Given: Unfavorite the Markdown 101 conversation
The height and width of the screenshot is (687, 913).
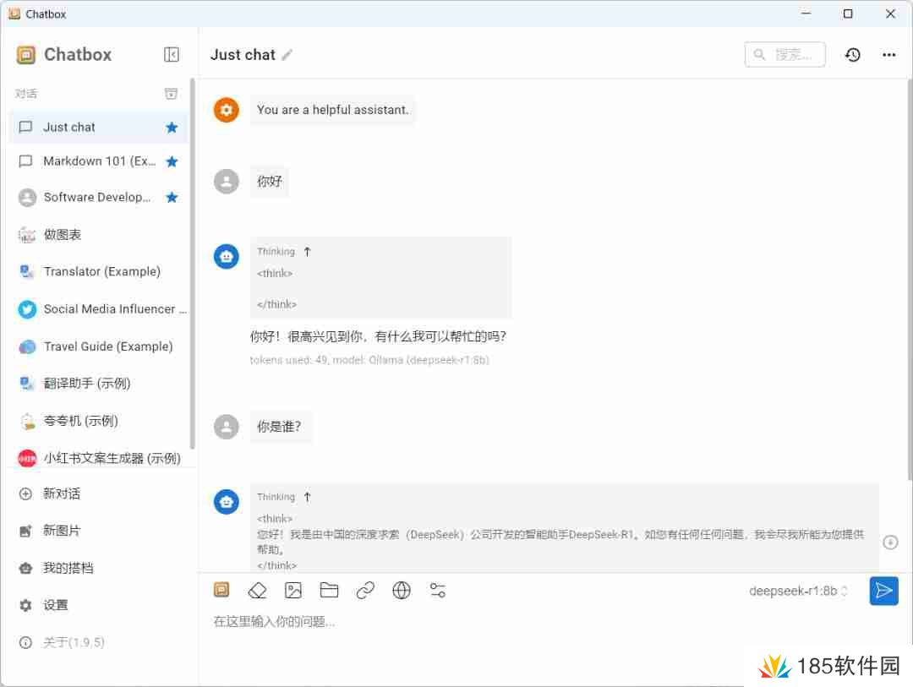Looking at the screenshot, I should click(172, 161).
